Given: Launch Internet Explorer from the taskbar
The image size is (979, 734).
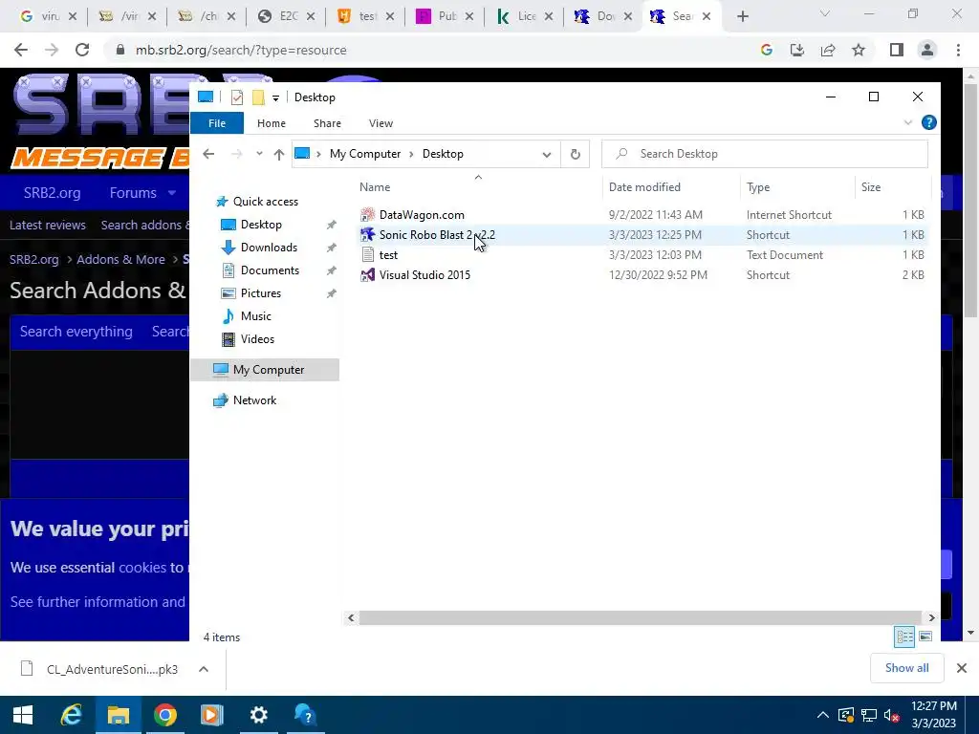Looking at the screenshot, I should pyautogui.click(x=71, y=715).
